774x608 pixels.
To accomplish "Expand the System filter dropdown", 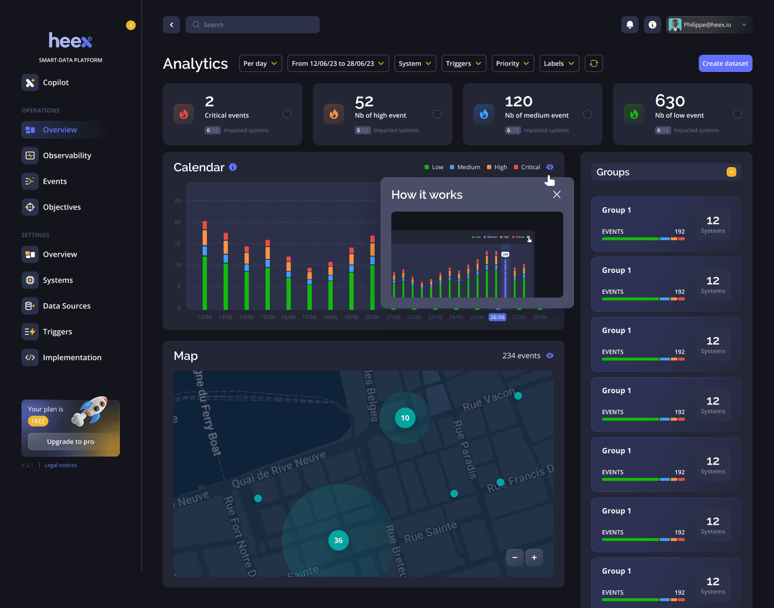I will click(x=415, y=63).
